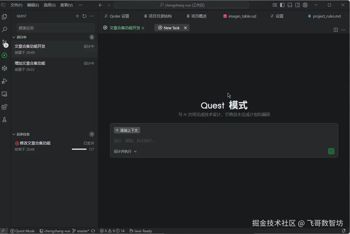Open the Remote Explorer monitor icon
This screenshot has width=350, height=234.
click(4, 94)
